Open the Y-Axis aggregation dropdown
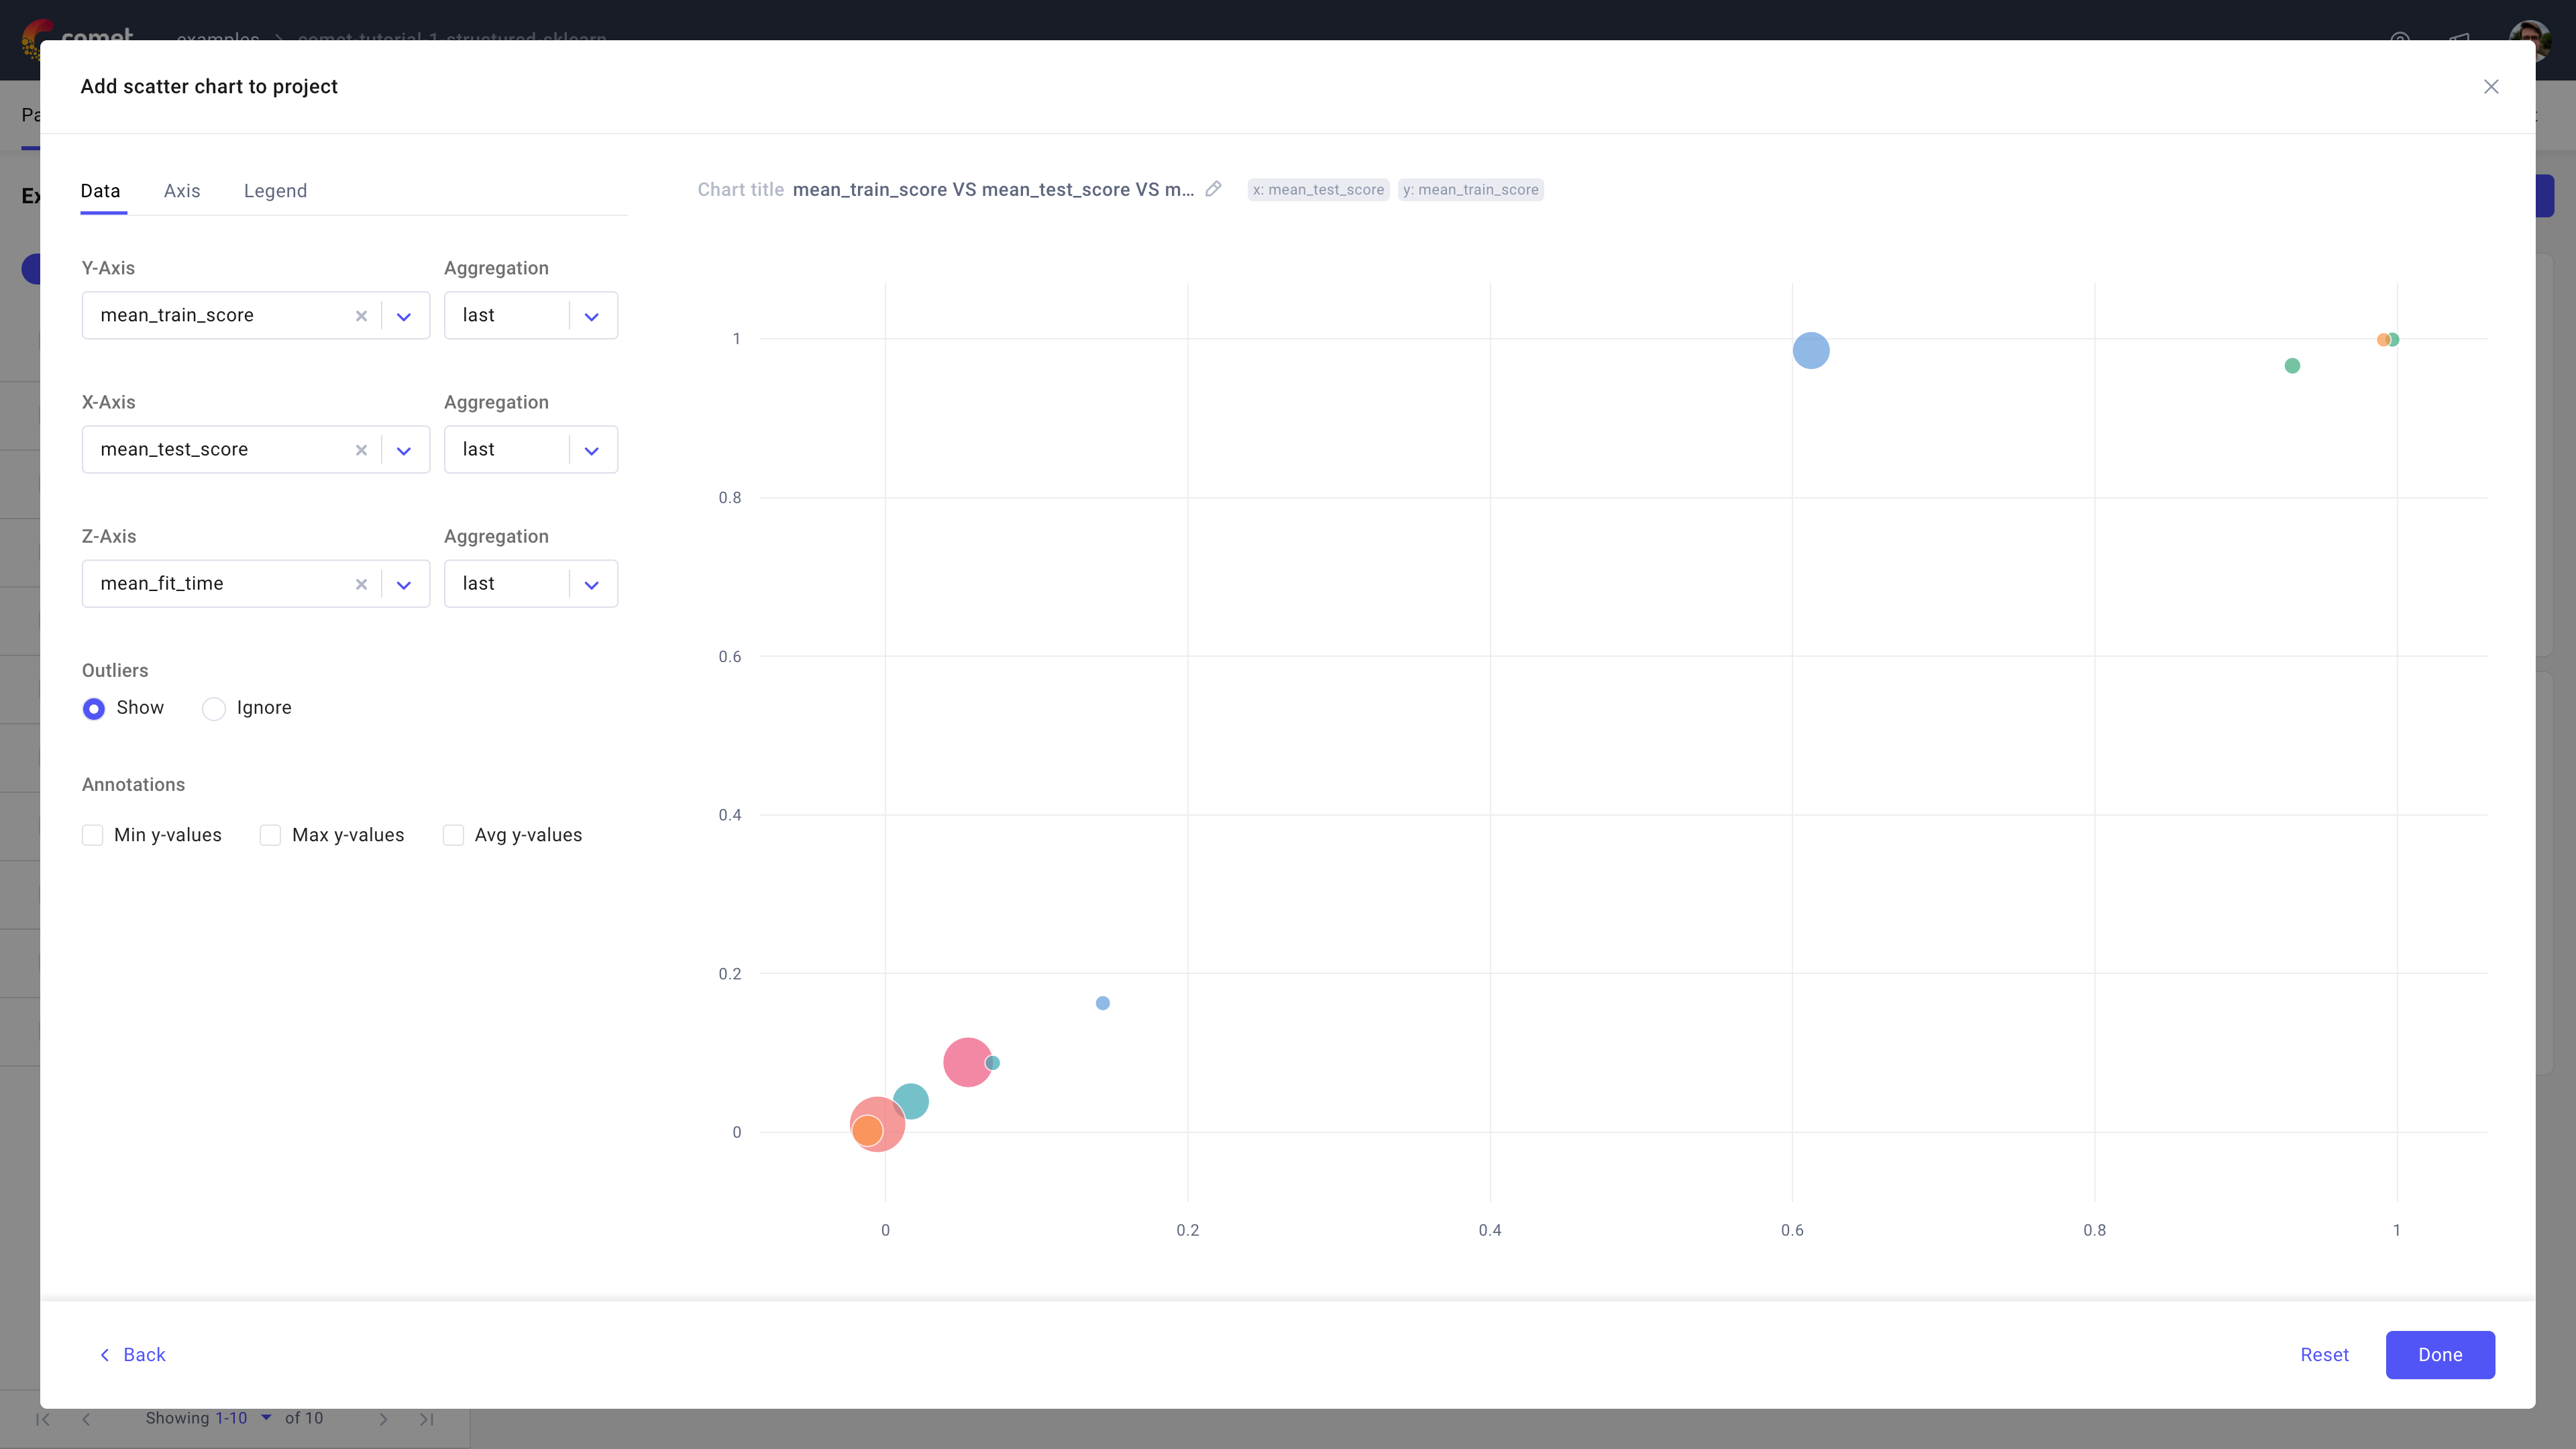The width and height of the screenshot is (2576, 1449). click(591, 315)
